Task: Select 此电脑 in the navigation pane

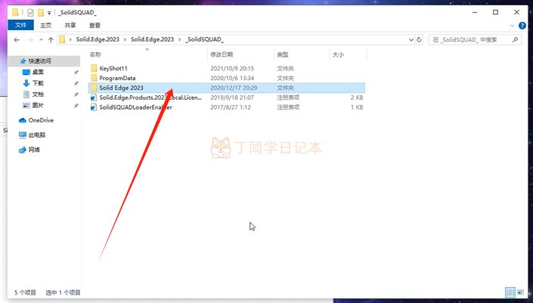Action: coord(37,134)
